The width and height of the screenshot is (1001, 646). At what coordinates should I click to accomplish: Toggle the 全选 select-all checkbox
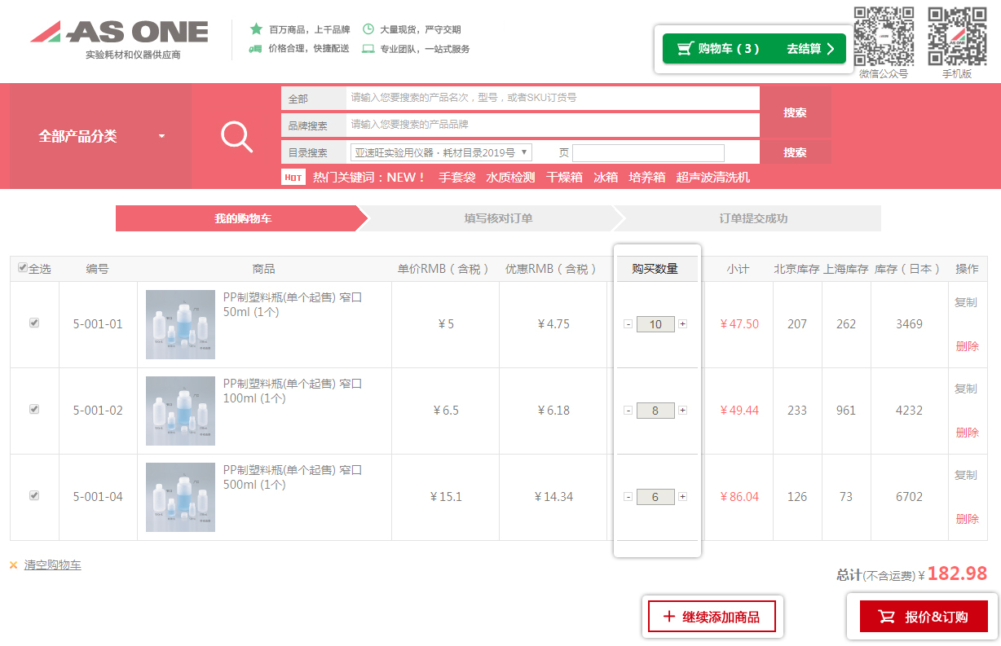tap(23, 268)
